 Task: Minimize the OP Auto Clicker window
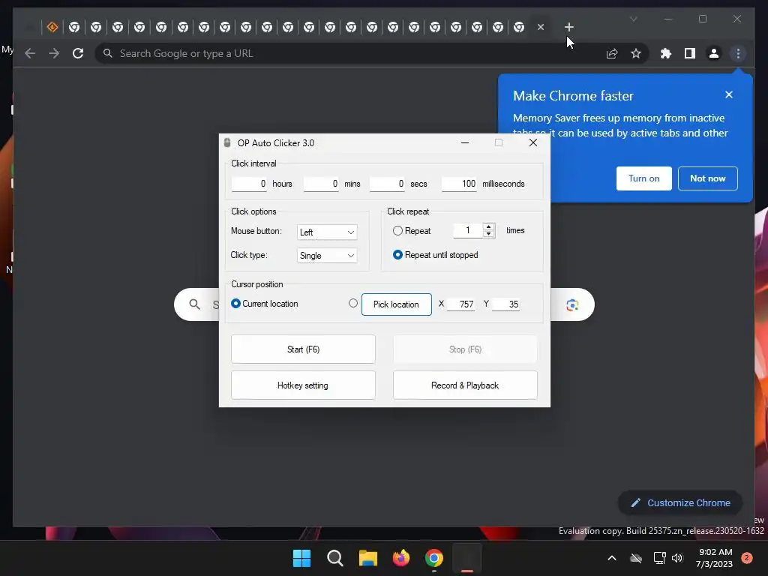tap(465, 142)
